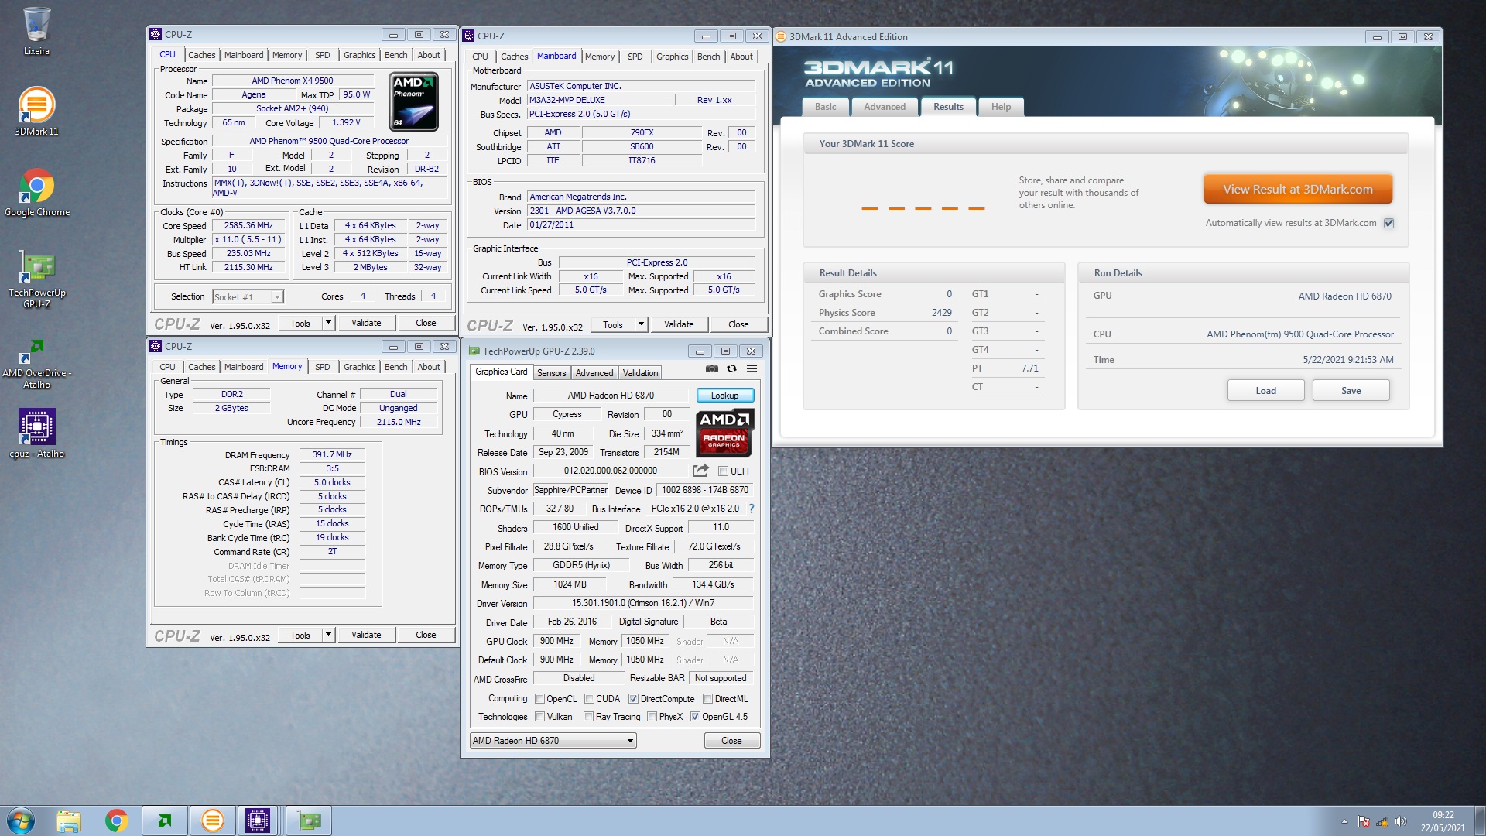Click the 3DMark 11 taskbar icon

coord(212,821)
